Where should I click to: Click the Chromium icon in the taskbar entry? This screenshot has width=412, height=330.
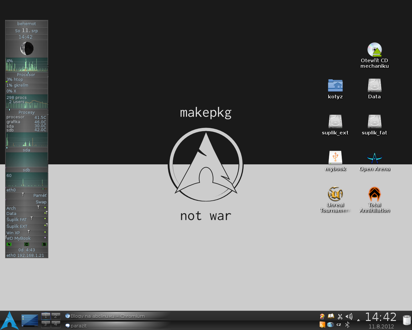point(68,316)
